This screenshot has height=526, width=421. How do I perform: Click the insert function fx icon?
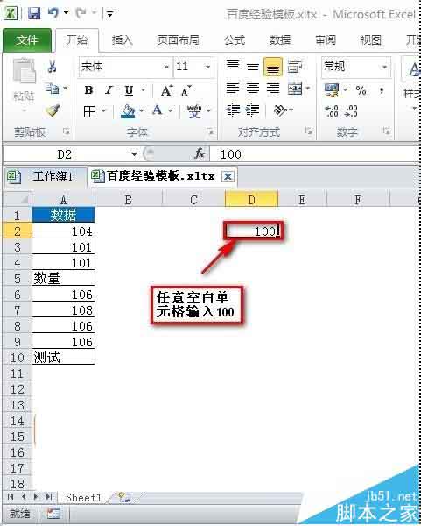point(200,154)
